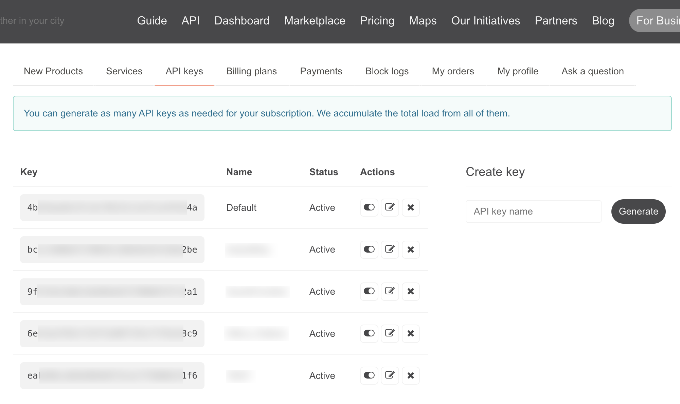
Task: Open the Marketplace navigation link
Action: 315,21
